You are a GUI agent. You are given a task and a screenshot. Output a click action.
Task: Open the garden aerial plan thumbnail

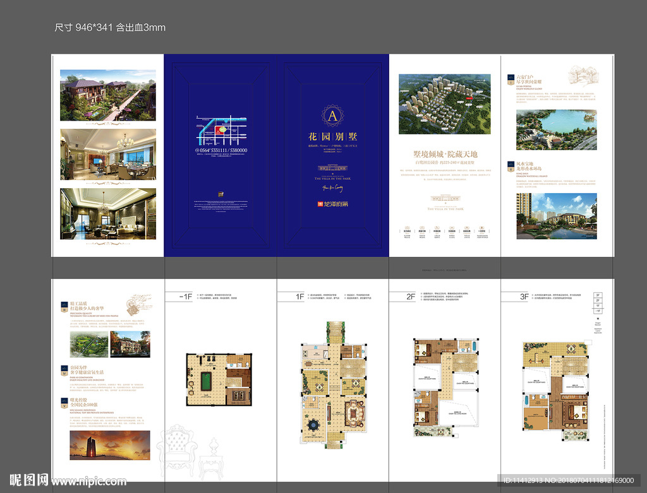[x=89, y=344]
